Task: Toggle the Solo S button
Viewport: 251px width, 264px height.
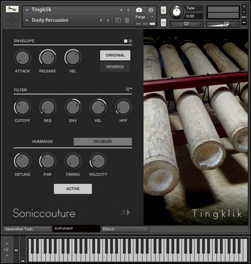Action: (163, 10)
